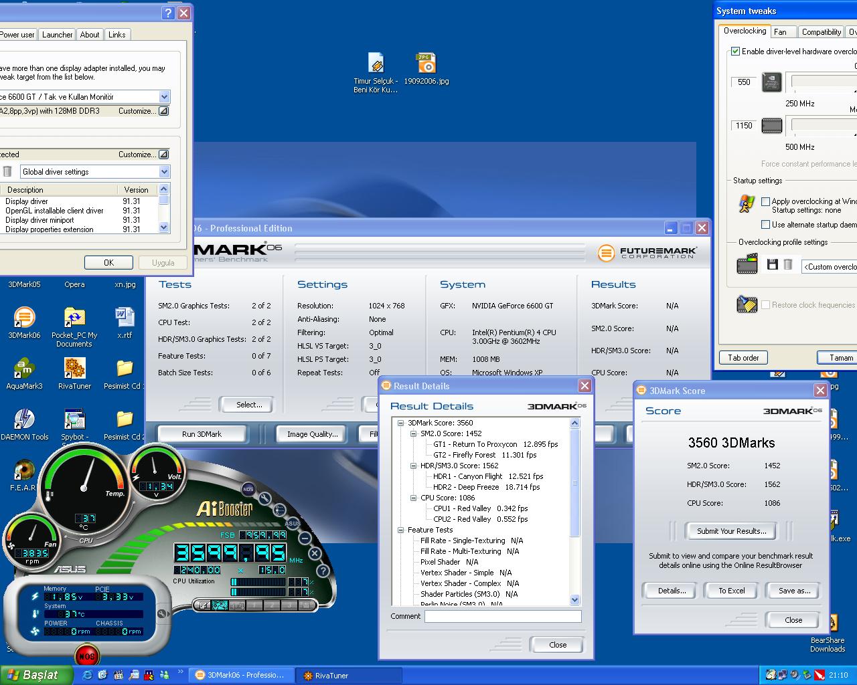Click Tab order button in System tweaks
Screen dimensions: 857x685
click(743, 358)
